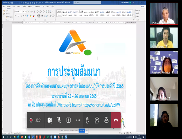Apply yellow text highlight color
Screen dimensions: 182x139
click(x=31, y=16)
